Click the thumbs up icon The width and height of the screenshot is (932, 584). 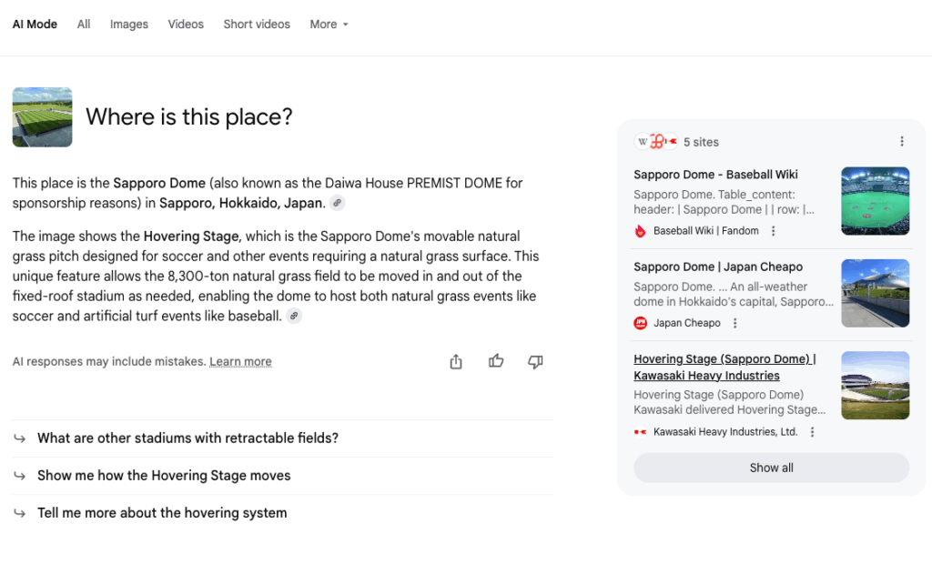pos(496,362)
